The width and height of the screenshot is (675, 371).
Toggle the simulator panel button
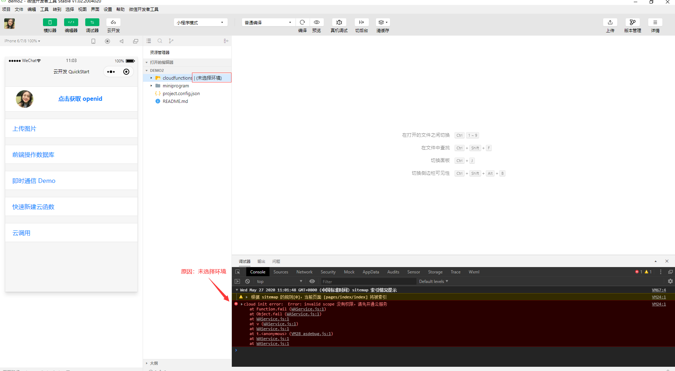point(50,22)
